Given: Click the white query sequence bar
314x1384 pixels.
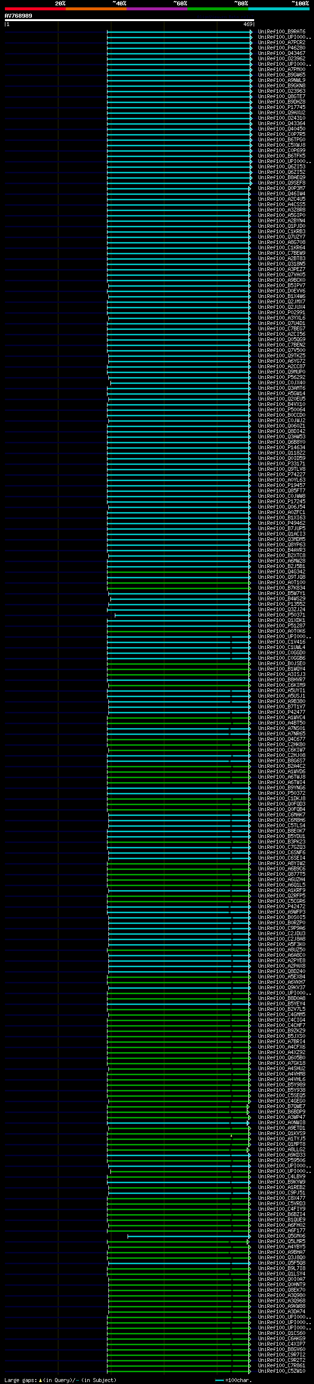Looking at the screenshot, I should pos(129,20).
